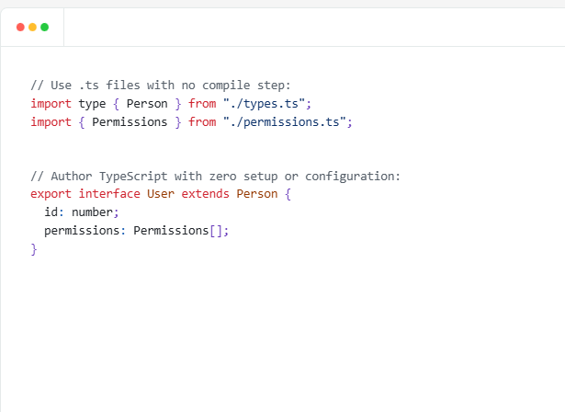This screenshot has height=412, width=565.
Task: Click 'Person' after the extends keyword
Action: pos(257,194)
